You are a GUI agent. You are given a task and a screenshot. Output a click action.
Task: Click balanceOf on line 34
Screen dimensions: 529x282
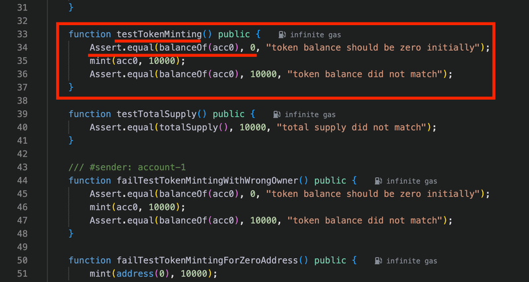(x=183, y=48)
